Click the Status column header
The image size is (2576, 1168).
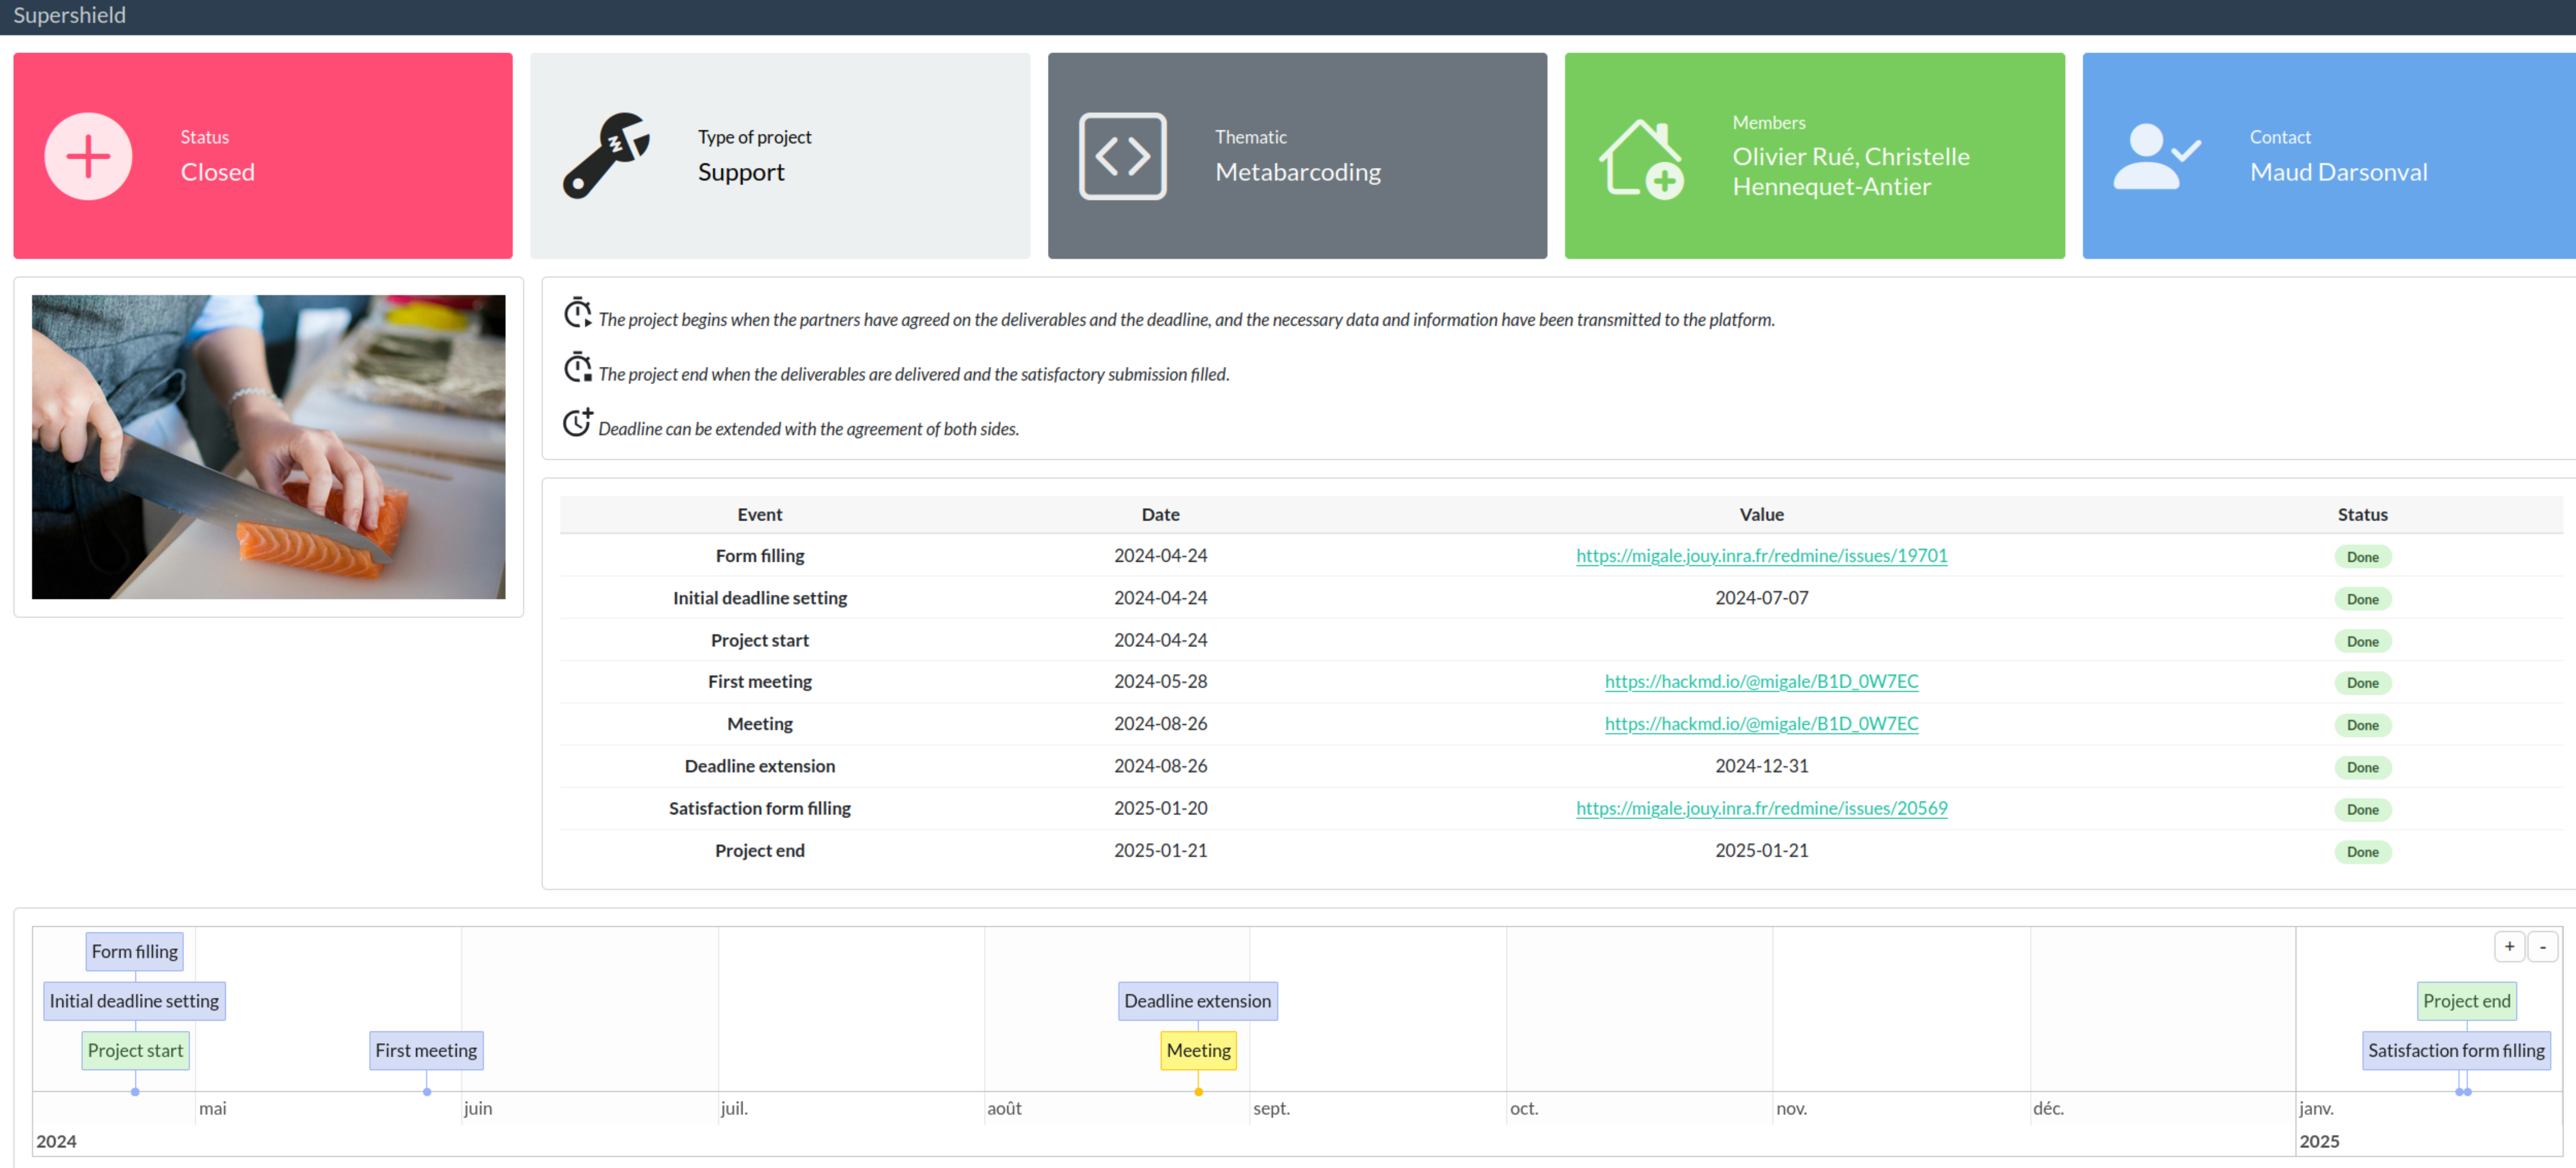(2362, 515)
